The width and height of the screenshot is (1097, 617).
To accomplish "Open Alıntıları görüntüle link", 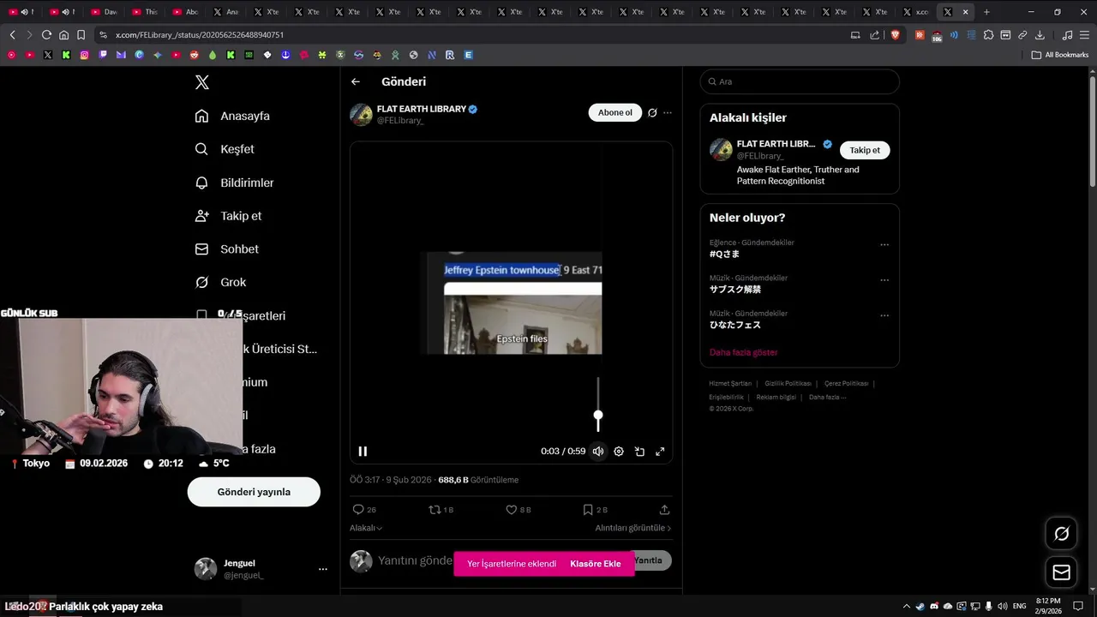I will click(633, 528).
